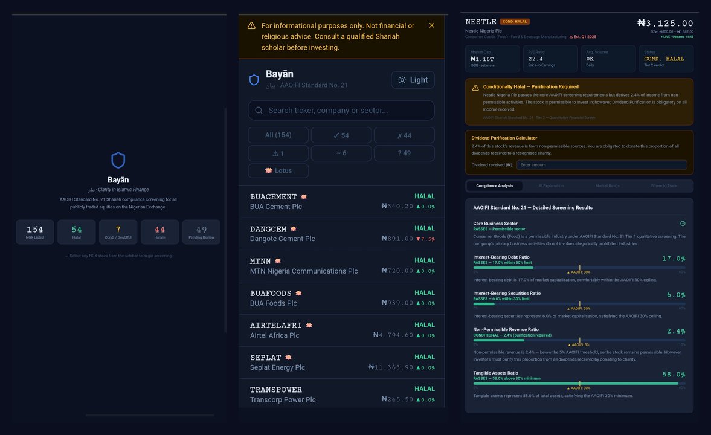Click the ₦3,125.00 NESTLE price
Image resolution: width=711 pixels, height=435 pixels.
click(x=665, y=23)
